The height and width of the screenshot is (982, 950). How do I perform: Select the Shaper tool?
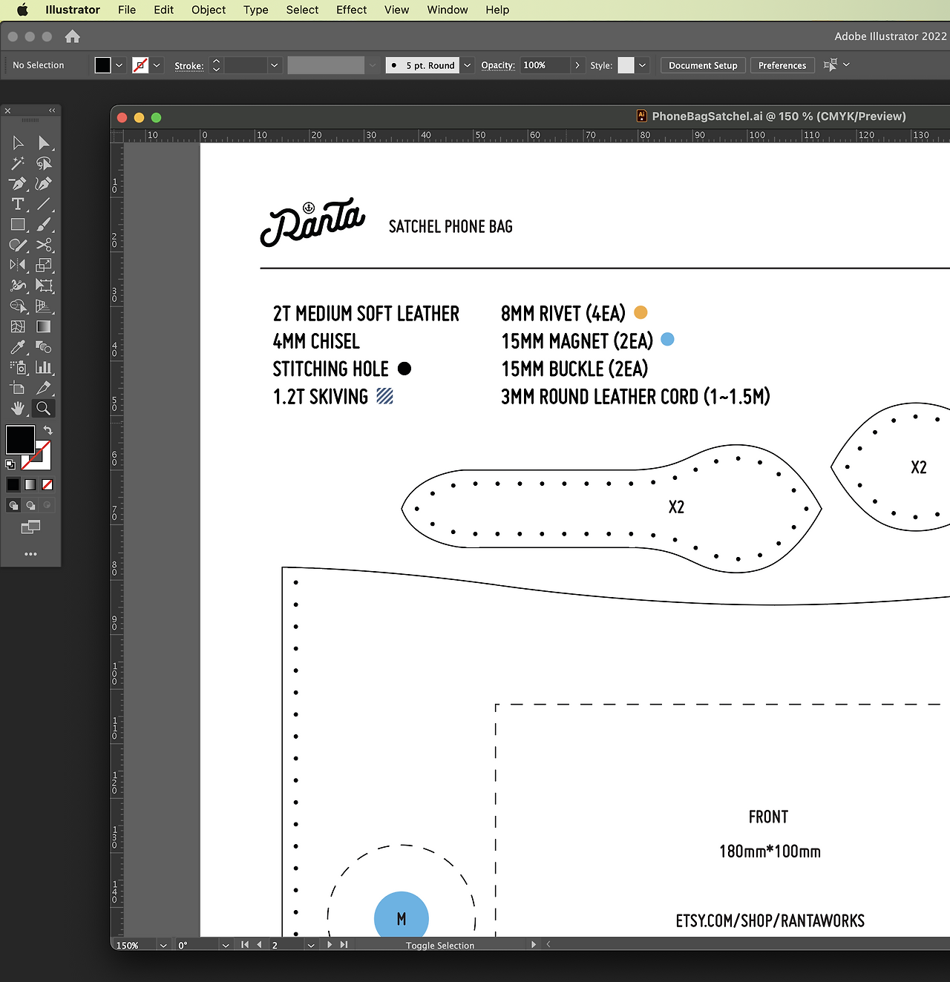[x=19, y=245]
